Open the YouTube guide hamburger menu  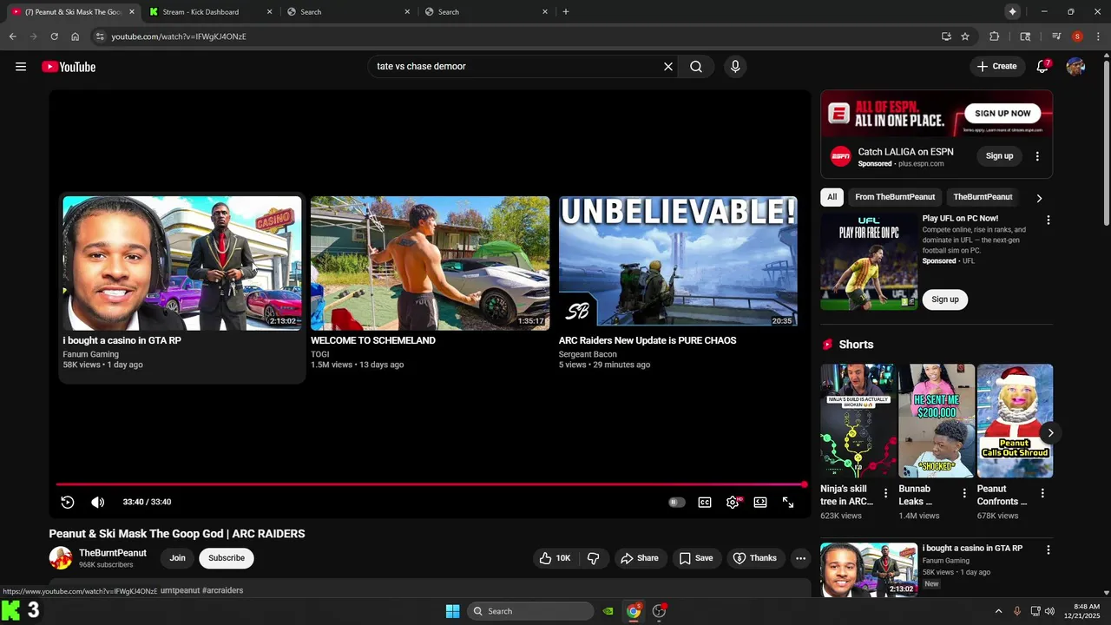pos(21,67)
